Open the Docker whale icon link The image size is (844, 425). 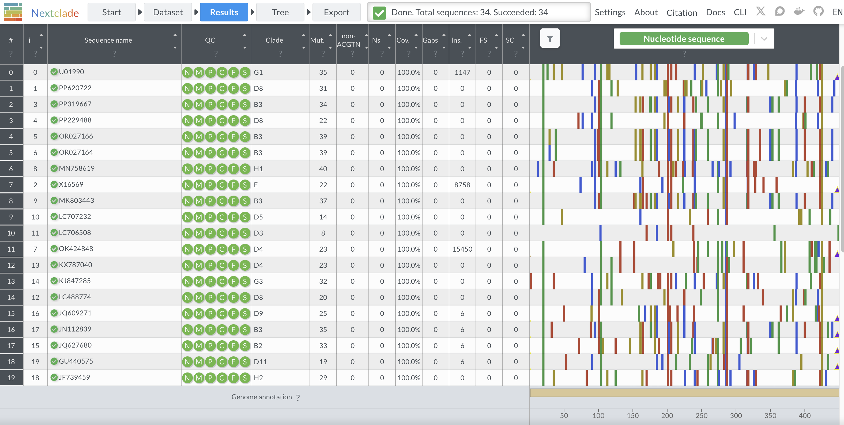799,12
